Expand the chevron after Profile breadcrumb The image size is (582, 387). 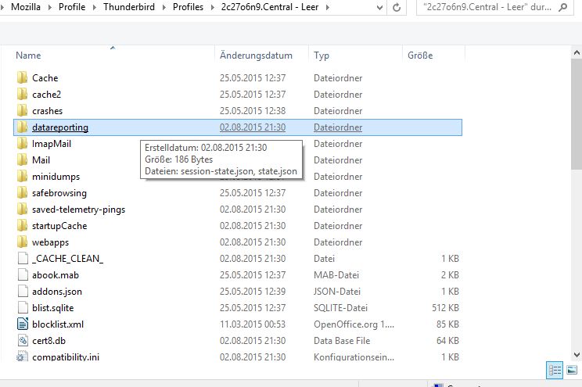click(x=95, y=7)
